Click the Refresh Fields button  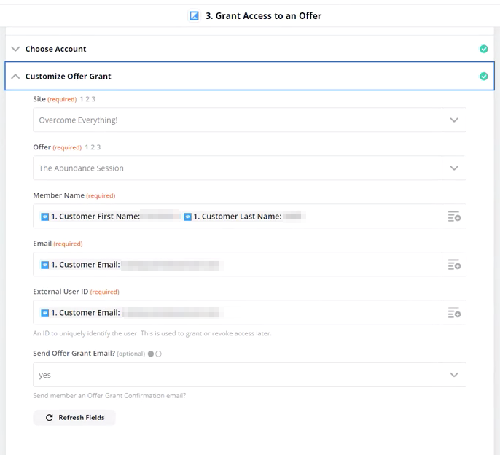74,418
